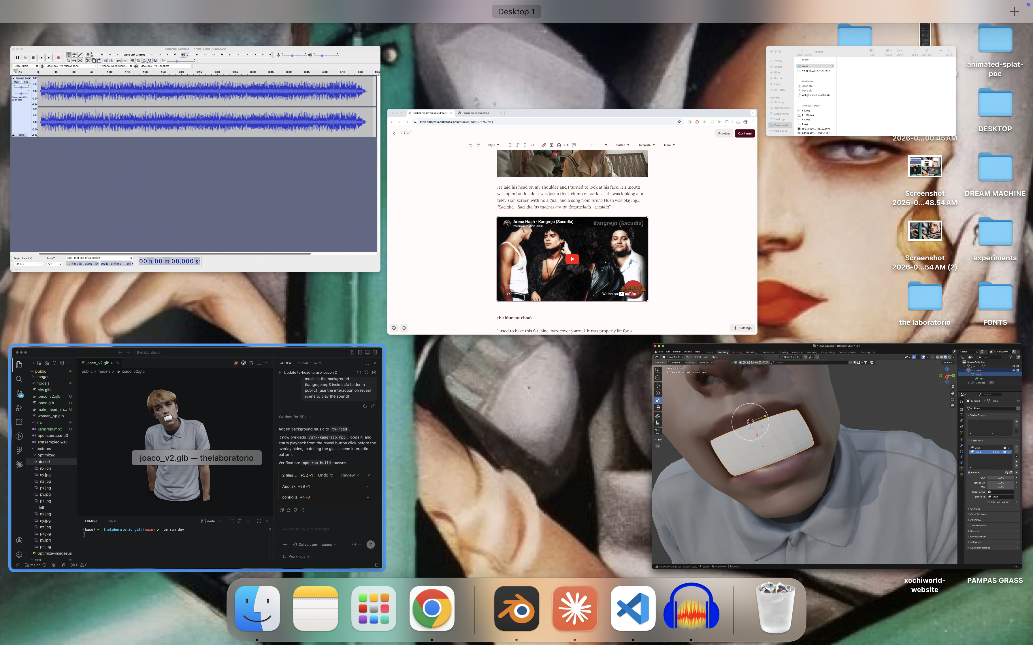
Task: Open the Style dropdown in Substack editor
Action: (493, 145)
